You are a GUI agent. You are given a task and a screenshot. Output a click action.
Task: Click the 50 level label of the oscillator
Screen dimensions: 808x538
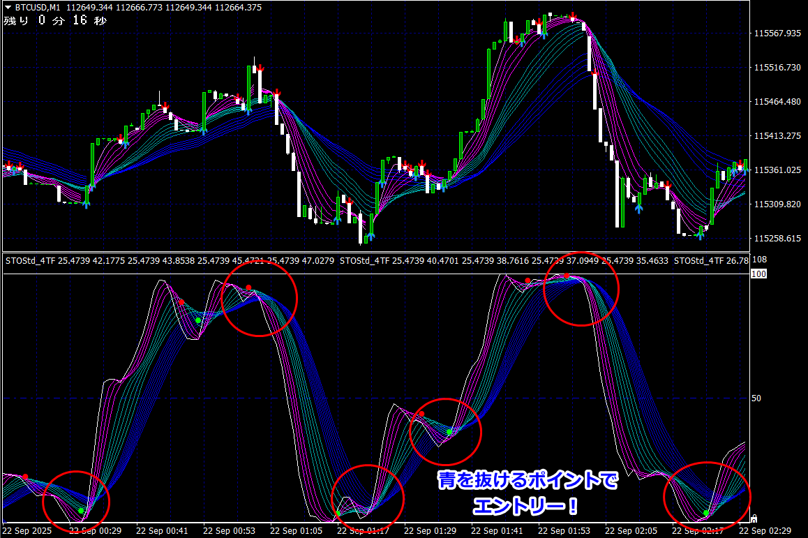(x=756, y=398)
